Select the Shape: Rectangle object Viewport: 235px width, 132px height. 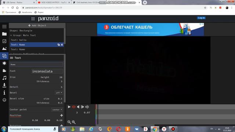[21, 31]
